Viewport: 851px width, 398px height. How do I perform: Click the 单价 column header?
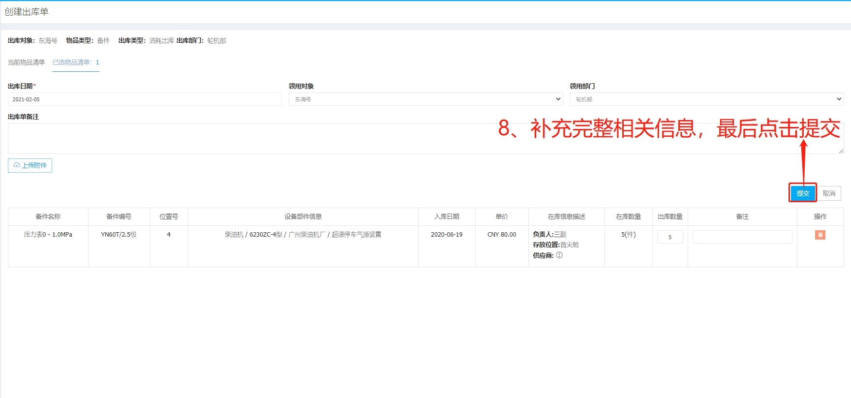[x=502, y=216]
